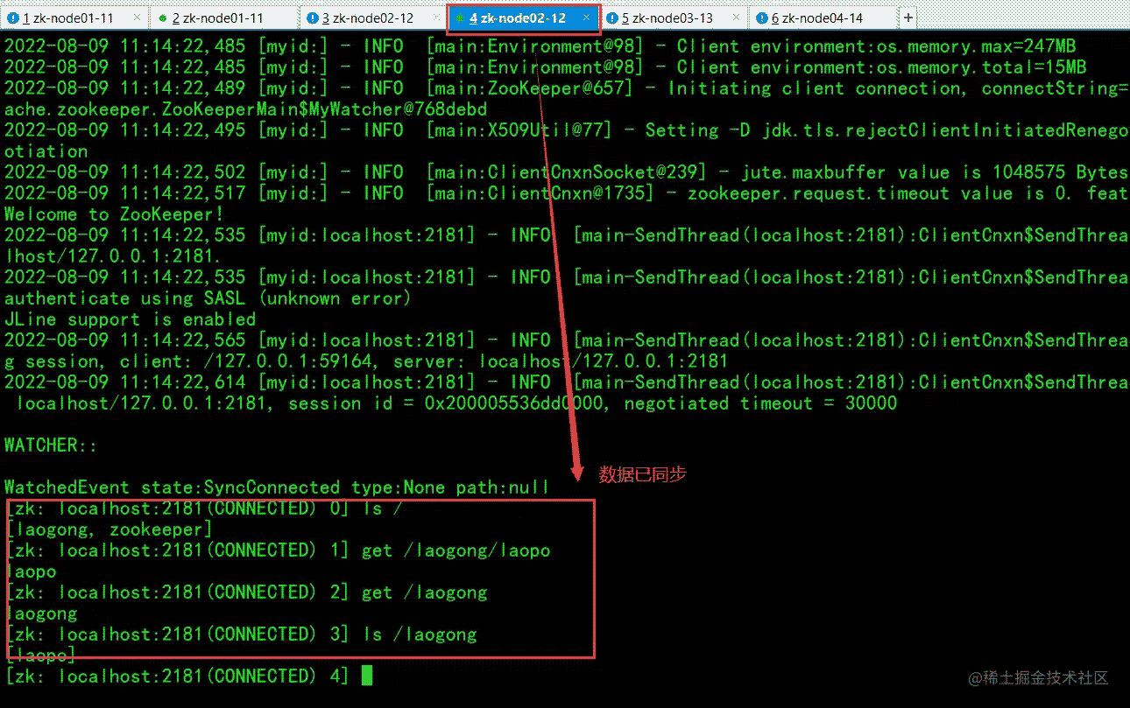Click the "WATCHER::" output text
This screenshot has height=708, width=1130.
51,445
